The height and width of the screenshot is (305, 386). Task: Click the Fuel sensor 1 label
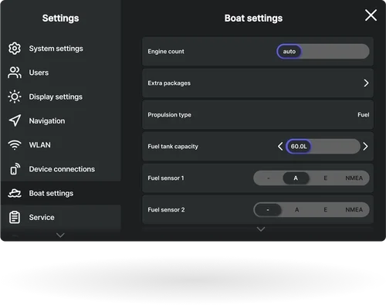(166, 178)
